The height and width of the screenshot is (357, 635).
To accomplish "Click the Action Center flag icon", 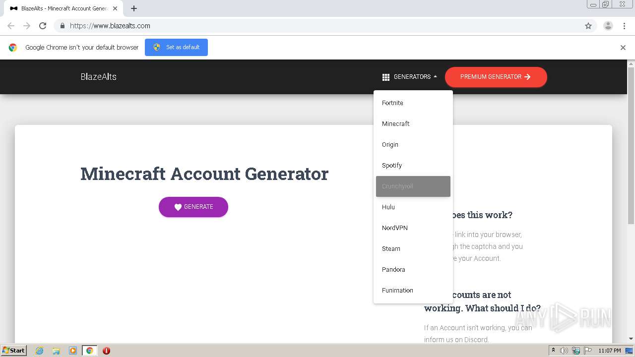I will click(x=588, y=351).
